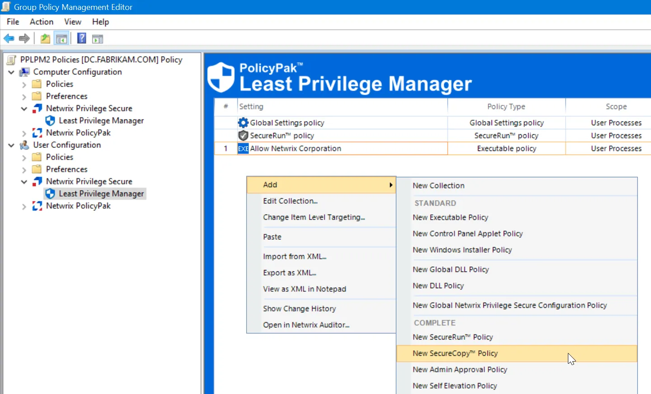
Task: Collapse Netwrix Privilege Secure under User Configuration
Action: (x=24, y=181)
